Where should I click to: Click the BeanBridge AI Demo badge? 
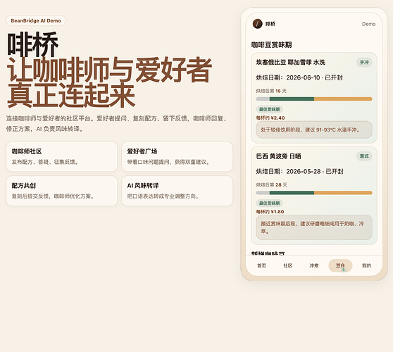36,20
